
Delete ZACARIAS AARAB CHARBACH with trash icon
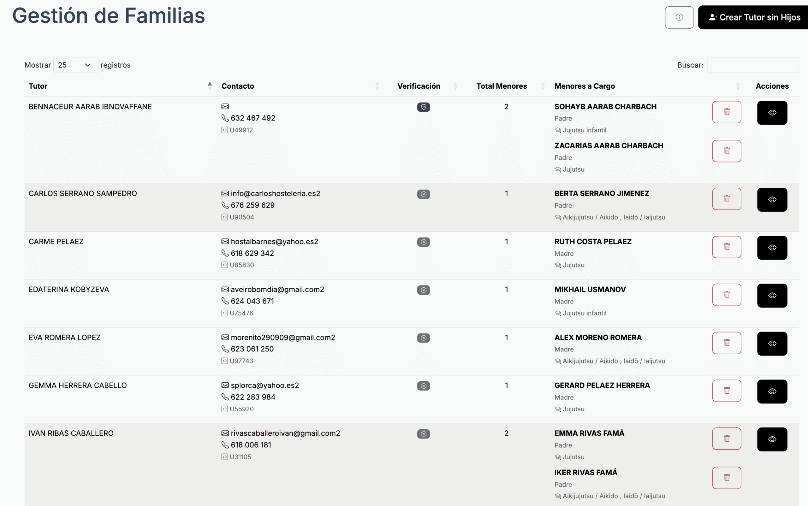(x=726, y=151)
